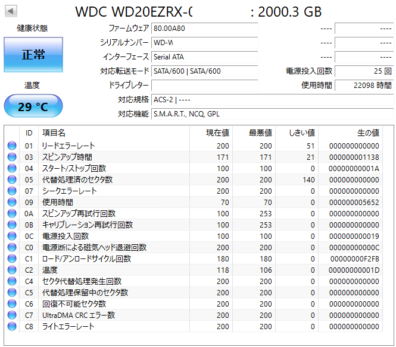Click the power on hours field 22098 時間
Viewport: 396px width, 347px height.
coord(364,86)
